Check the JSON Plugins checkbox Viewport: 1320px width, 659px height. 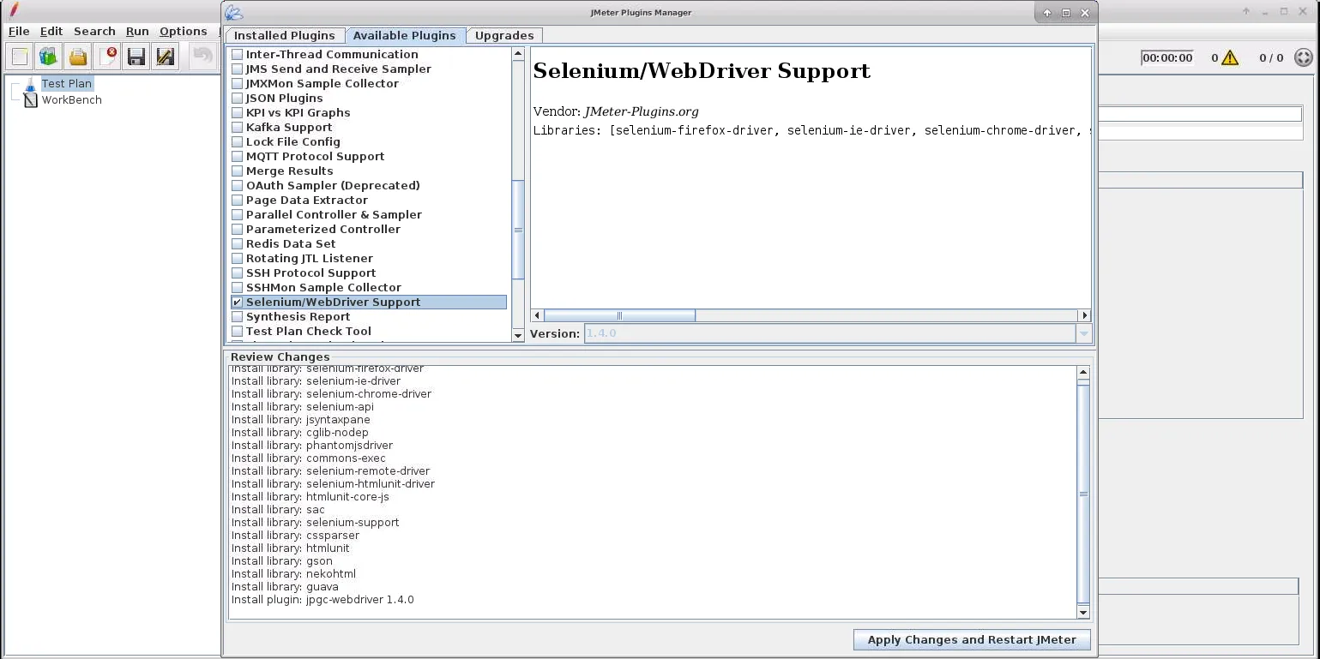pos(238,99)
